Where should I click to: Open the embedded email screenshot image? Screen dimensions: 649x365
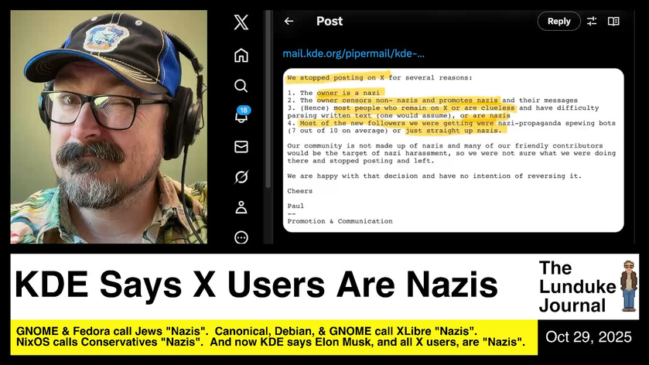point(453,150)
